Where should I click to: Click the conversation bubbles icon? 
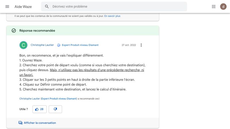(x=20, y=123)
